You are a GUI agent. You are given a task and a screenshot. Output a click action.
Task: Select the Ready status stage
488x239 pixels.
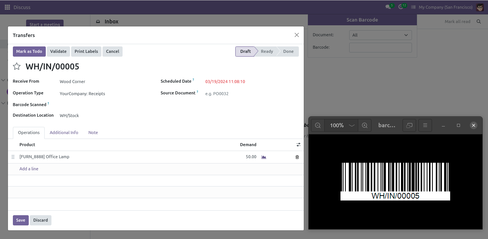pos(267,51)
